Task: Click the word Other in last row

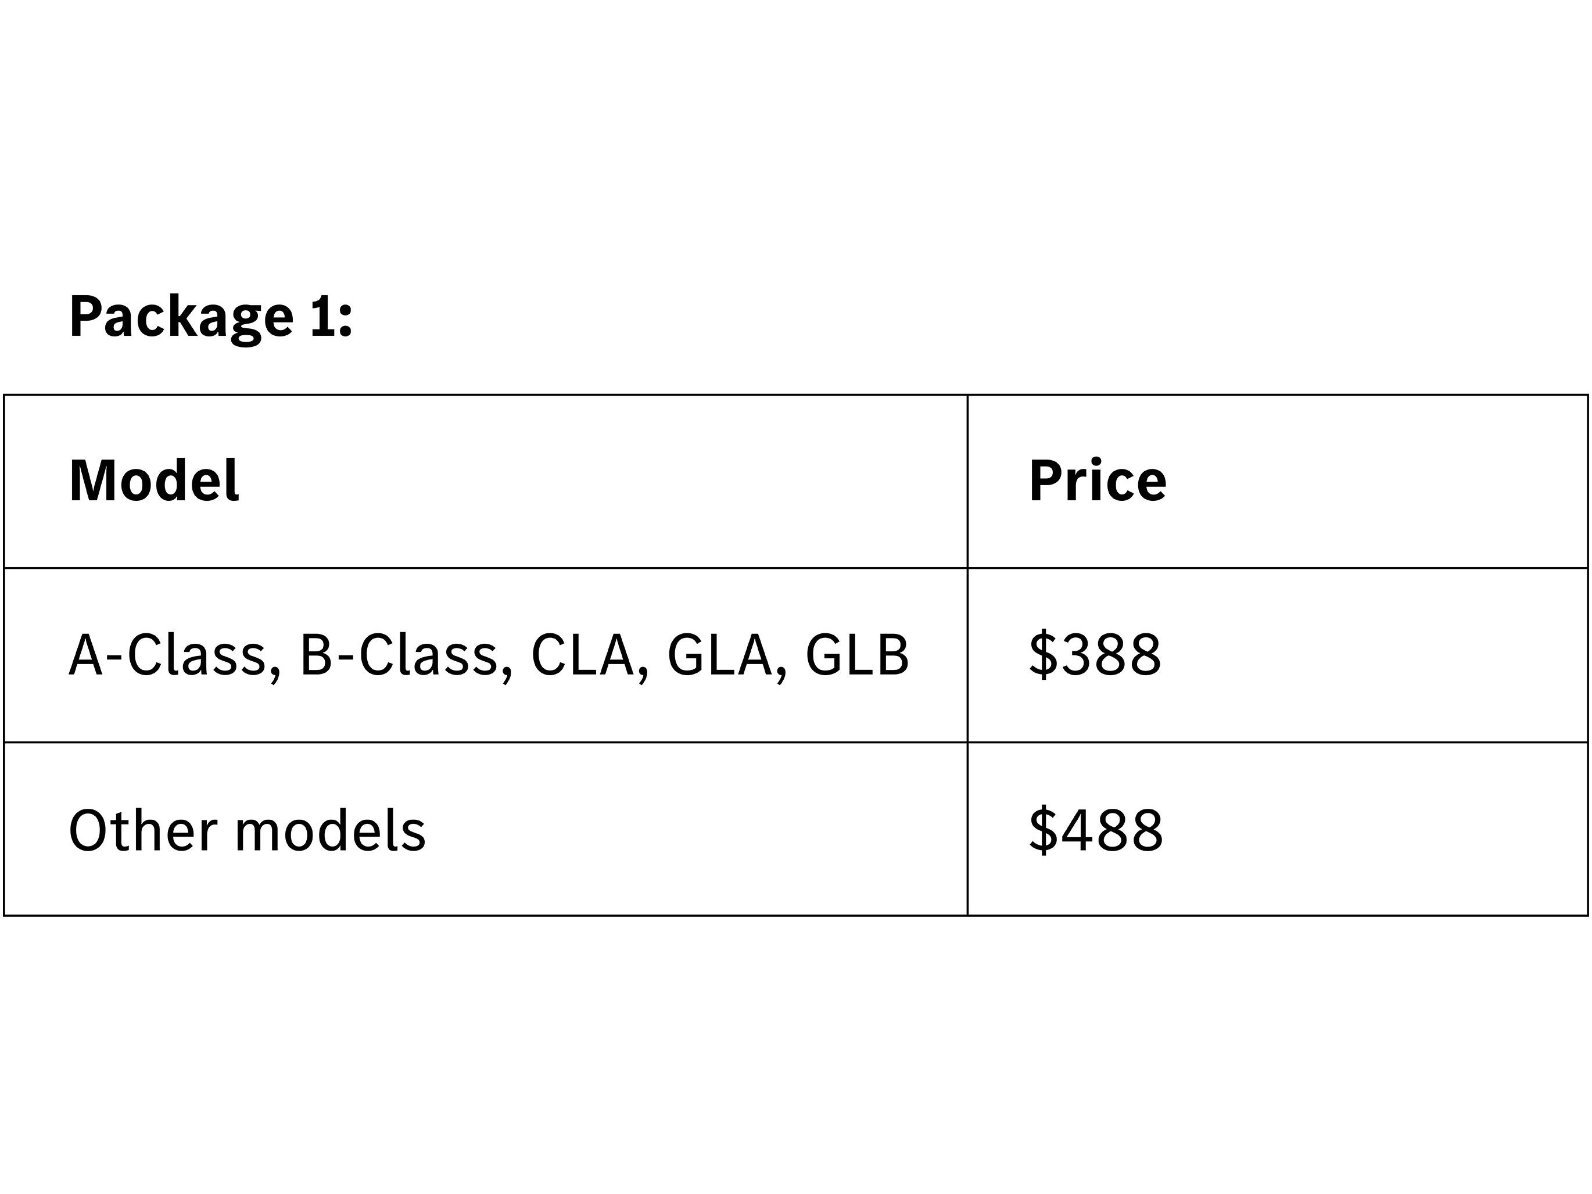Action: click(142, 830)
